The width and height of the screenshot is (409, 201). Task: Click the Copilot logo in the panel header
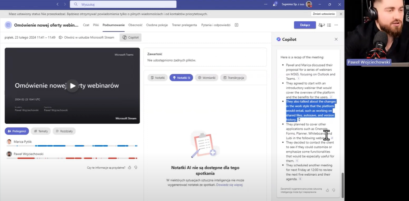coord(279,39)
